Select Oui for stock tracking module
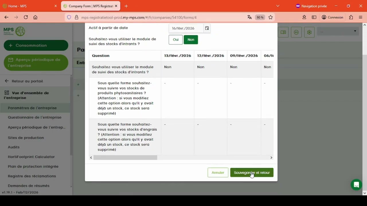 point(176,39)
